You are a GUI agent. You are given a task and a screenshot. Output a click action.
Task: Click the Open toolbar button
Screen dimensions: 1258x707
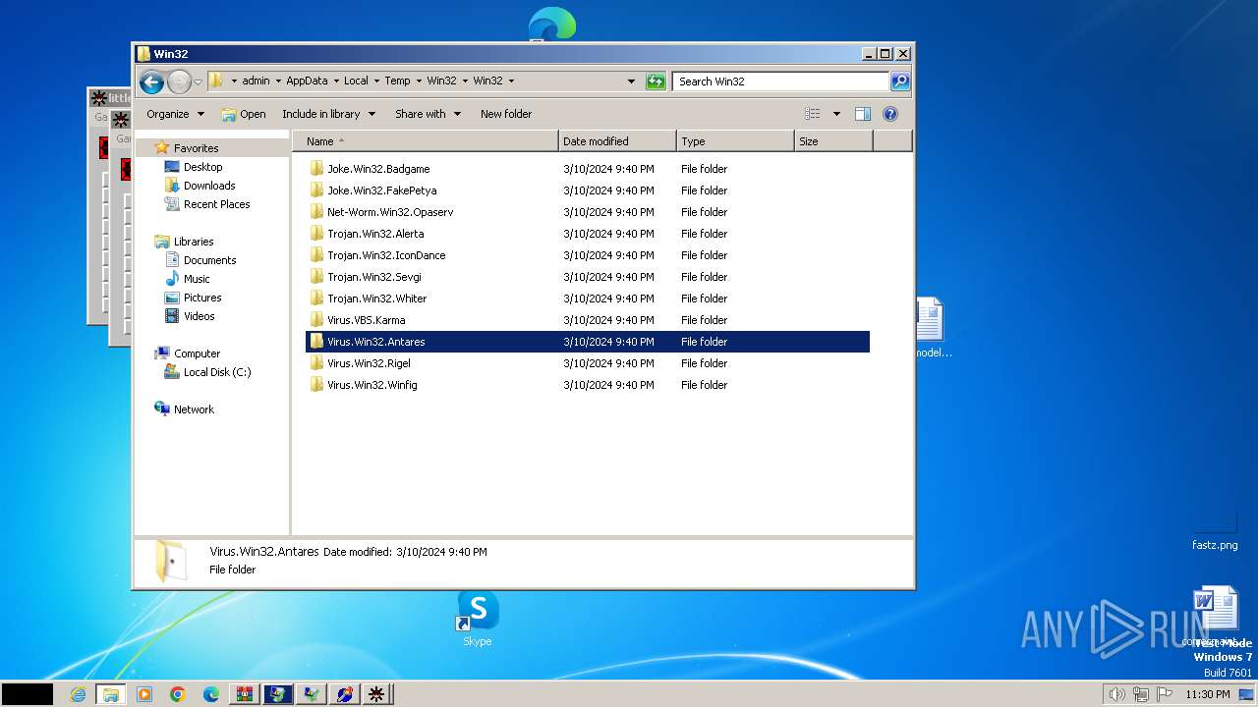tap(244, 114)
